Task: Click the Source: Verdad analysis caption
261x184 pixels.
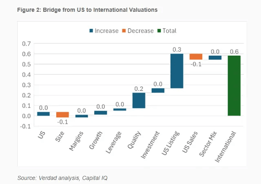Action: [62, 178]
